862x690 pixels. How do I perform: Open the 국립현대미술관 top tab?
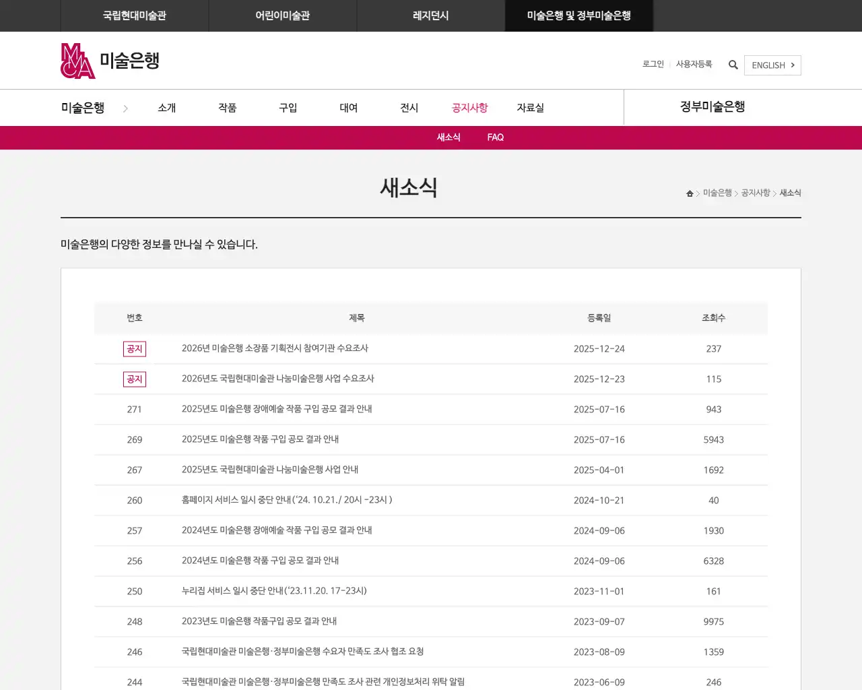135,15
